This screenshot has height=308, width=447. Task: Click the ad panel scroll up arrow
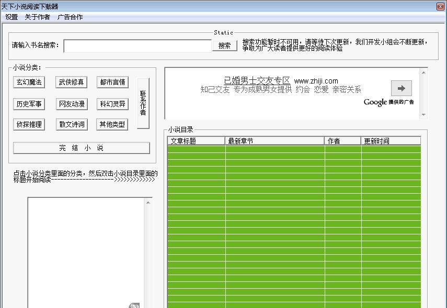423,73
